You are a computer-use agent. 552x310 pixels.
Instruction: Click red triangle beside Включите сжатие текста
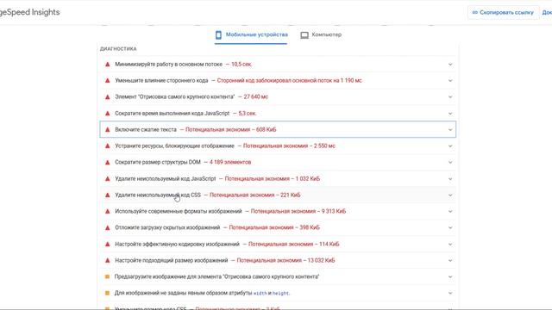click(107, 130)
